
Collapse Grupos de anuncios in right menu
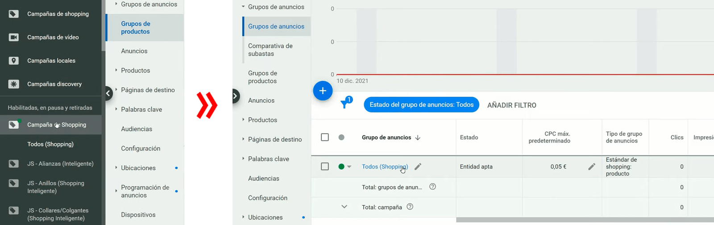(x=243, y=7)
